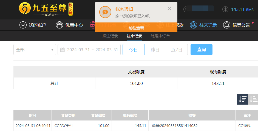This screenshot has height=135, width=258.
Task: Click the 备注 column header
Action: point(247,115)
